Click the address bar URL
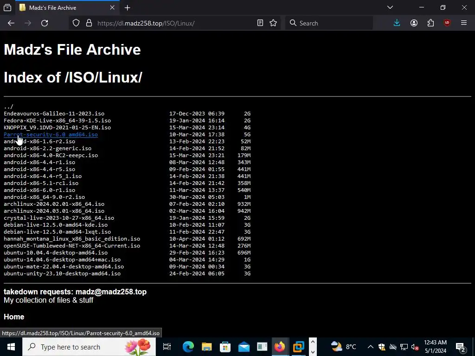 tap(146, 23)
